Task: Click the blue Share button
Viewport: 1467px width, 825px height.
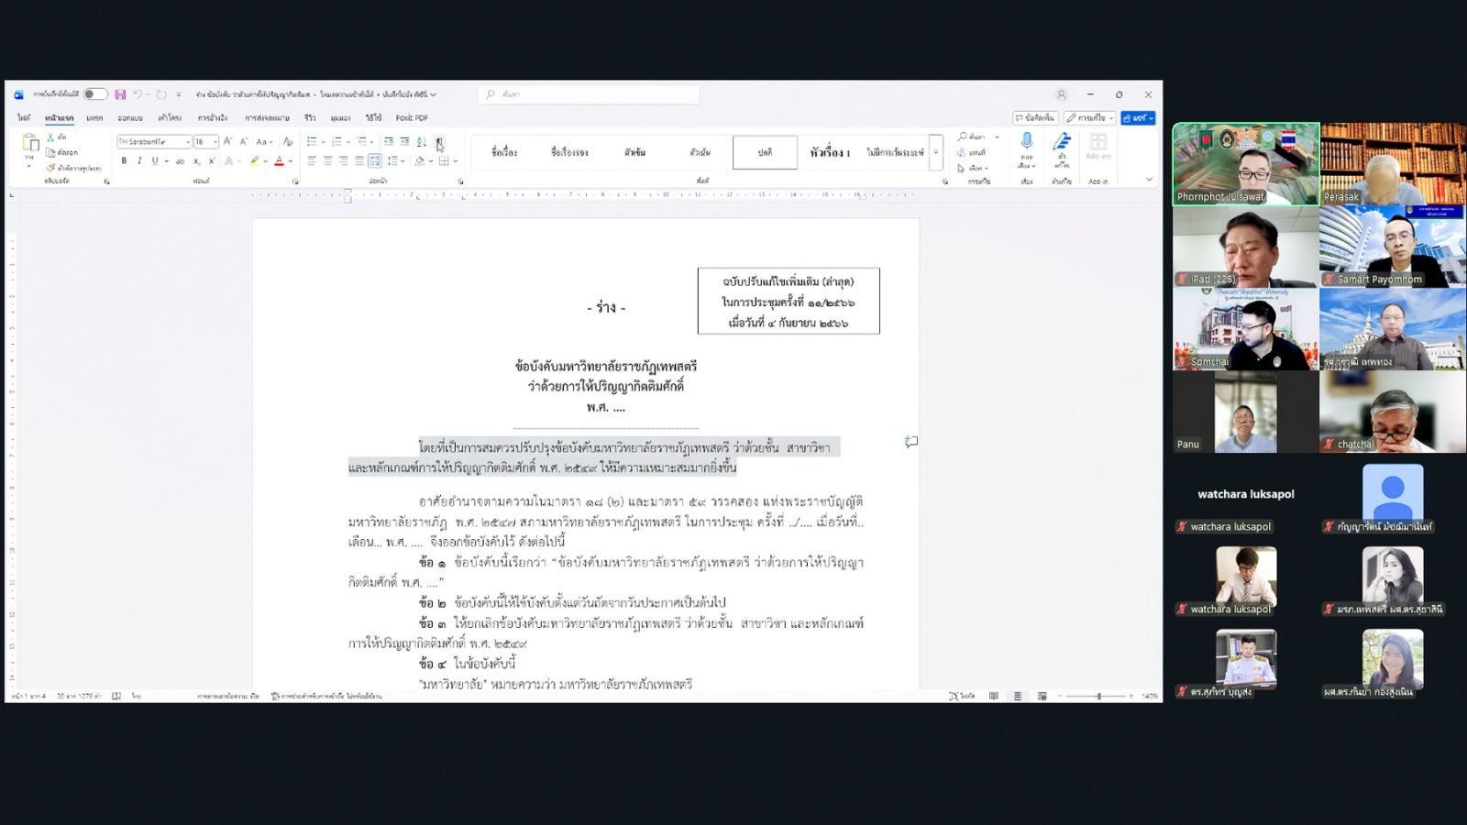Action: 1137,118
